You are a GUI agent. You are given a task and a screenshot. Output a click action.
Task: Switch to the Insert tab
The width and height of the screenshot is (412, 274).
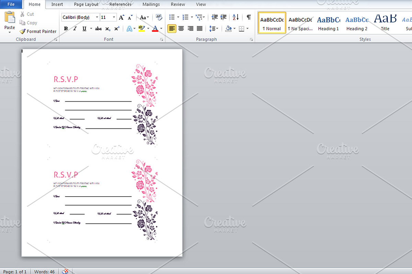point(57,4)
